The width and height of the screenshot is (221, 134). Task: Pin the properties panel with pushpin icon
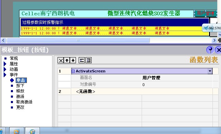point(210,50)
